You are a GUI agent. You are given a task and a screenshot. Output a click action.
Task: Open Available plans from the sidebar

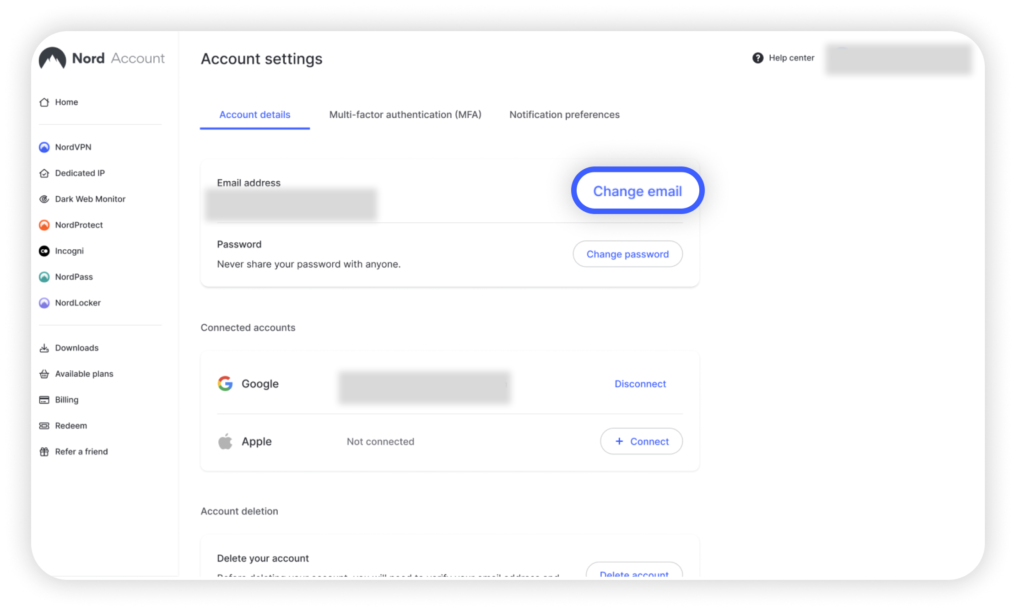point(84,374)
